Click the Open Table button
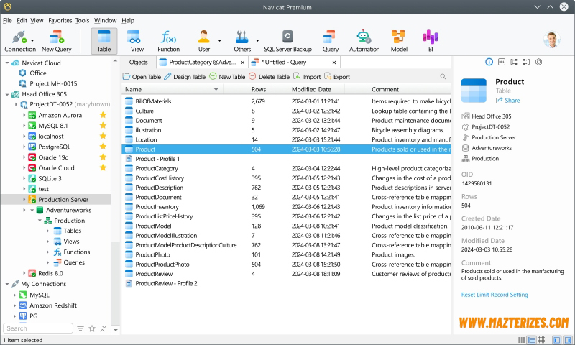This screenshot has height=345, width=575. pos(142,77)
